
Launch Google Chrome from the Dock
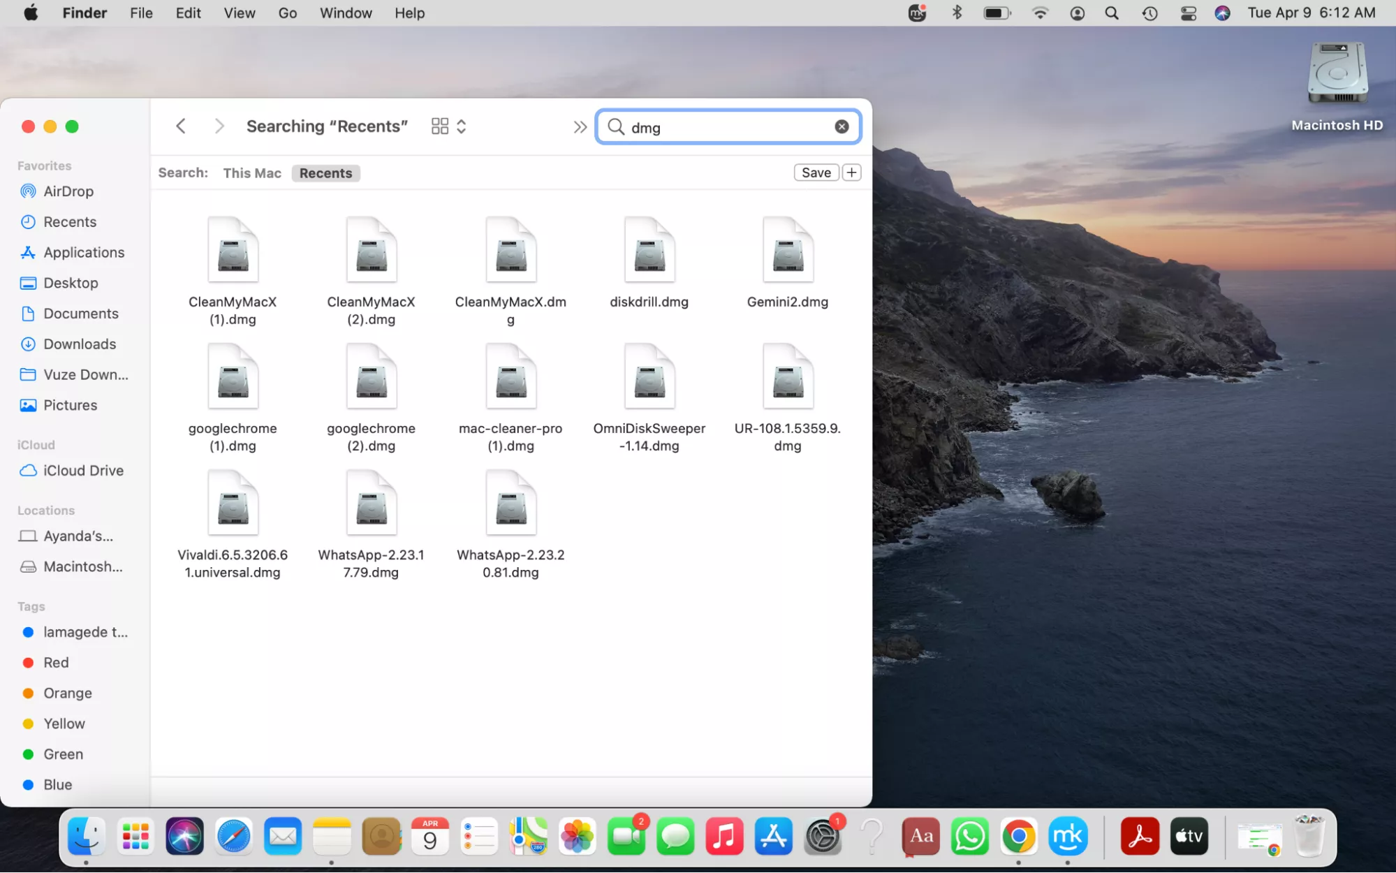[1019, 837]
